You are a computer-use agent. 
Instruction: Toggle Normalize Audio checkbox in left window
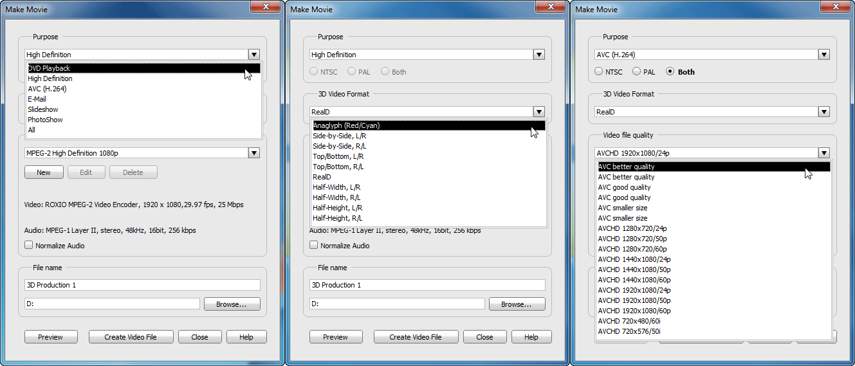coord(28,245)
